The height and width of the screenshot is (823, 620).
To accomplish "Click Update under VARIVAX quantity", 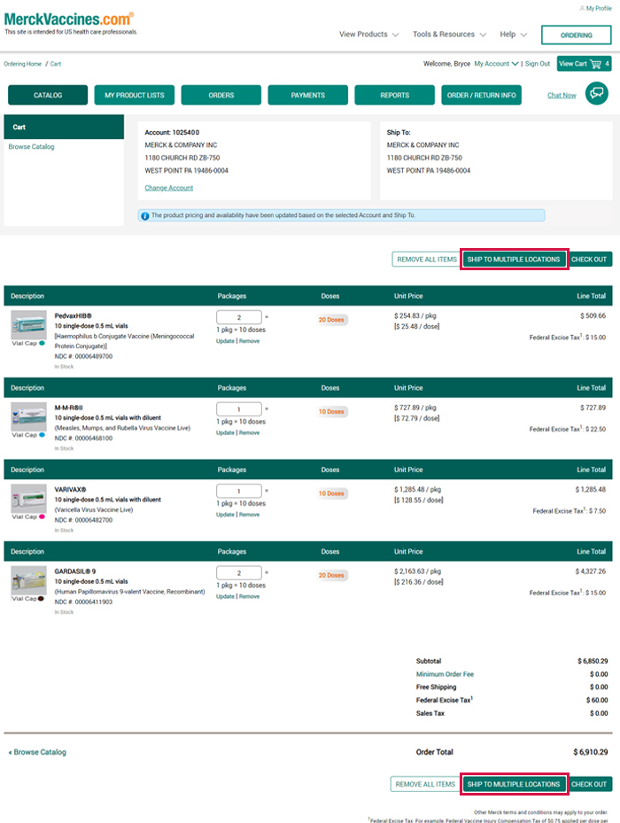I will (x=225, y=515).
